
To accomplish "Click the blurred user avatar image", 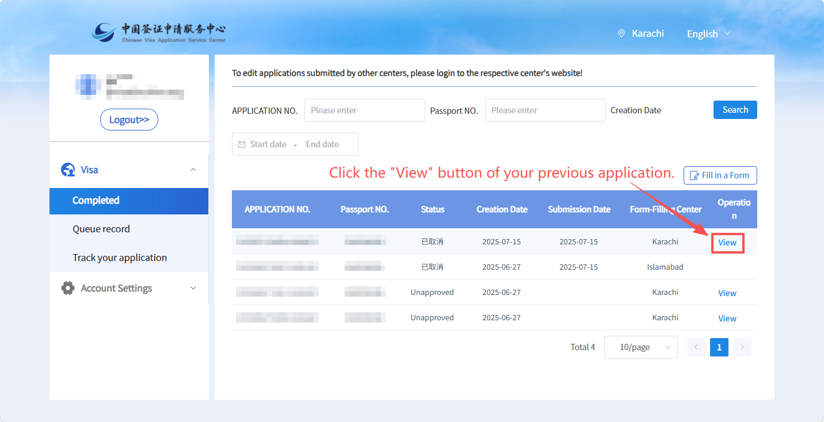I will (87, 86).
